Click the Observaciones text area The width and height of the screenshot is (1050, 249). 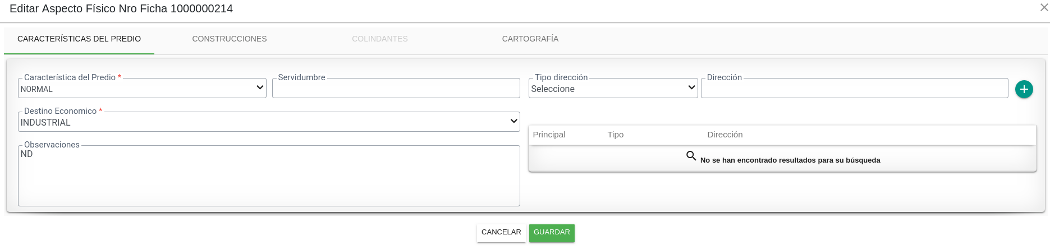(x=269, y=176)
